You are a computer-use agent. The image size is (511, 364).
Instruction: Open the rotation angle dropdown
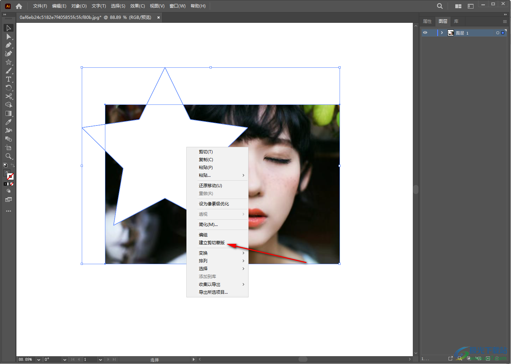pyautogui.click(x=65, y=359)
